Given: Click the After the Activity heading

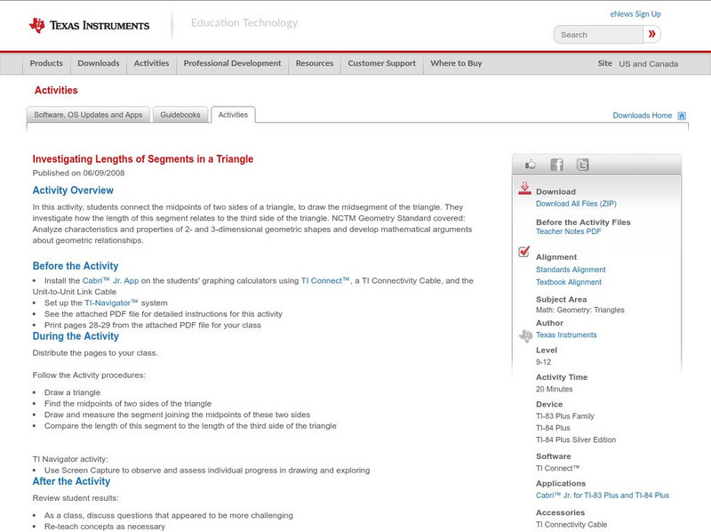Looking at the screenshot, I should tap(71, 481).
